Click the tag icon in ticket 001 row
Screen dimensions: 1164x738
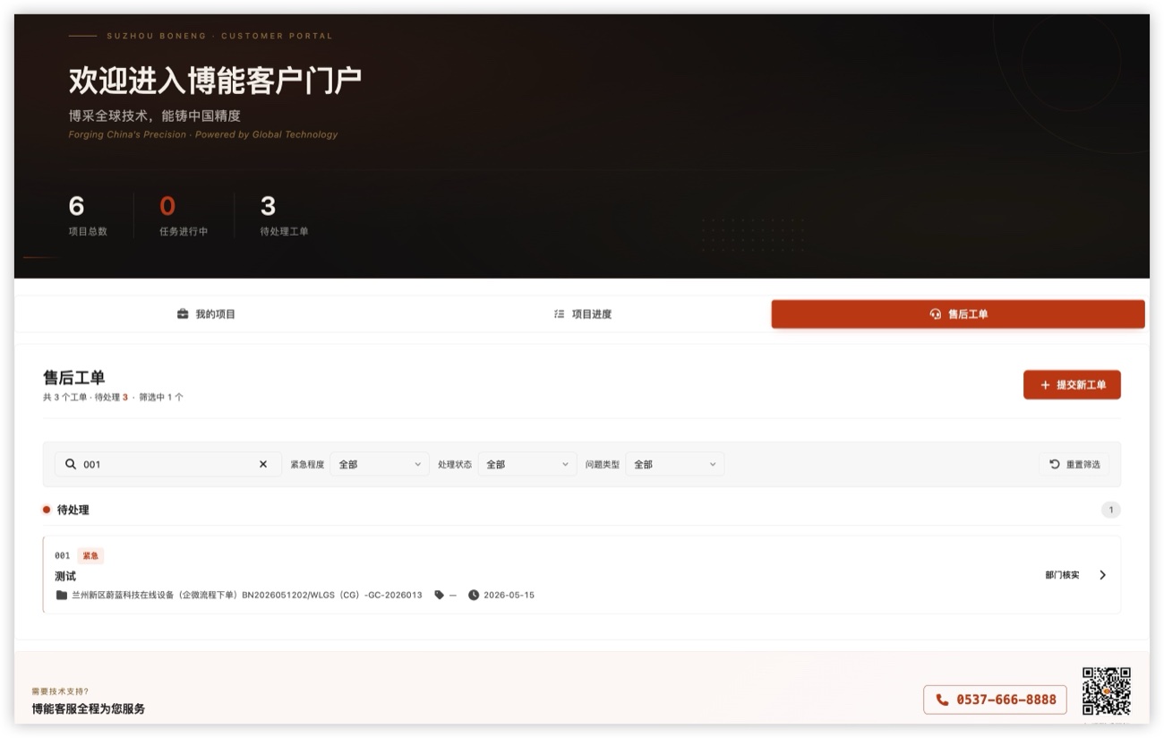coord(439,595)
